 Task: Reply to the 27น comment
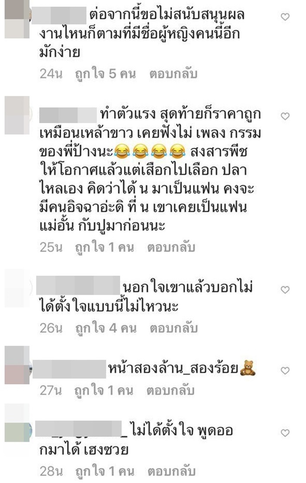coord(170,391)
